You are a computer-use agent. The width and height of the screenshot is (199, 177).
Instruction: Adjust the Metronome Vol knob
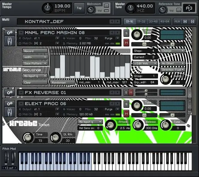(91, 10)
